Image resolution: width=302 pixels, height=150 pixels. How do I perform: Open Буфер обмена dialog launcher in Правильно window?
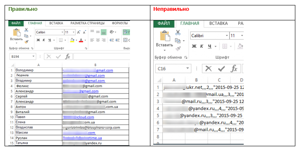pyautogui.click(x=32, y=48)
